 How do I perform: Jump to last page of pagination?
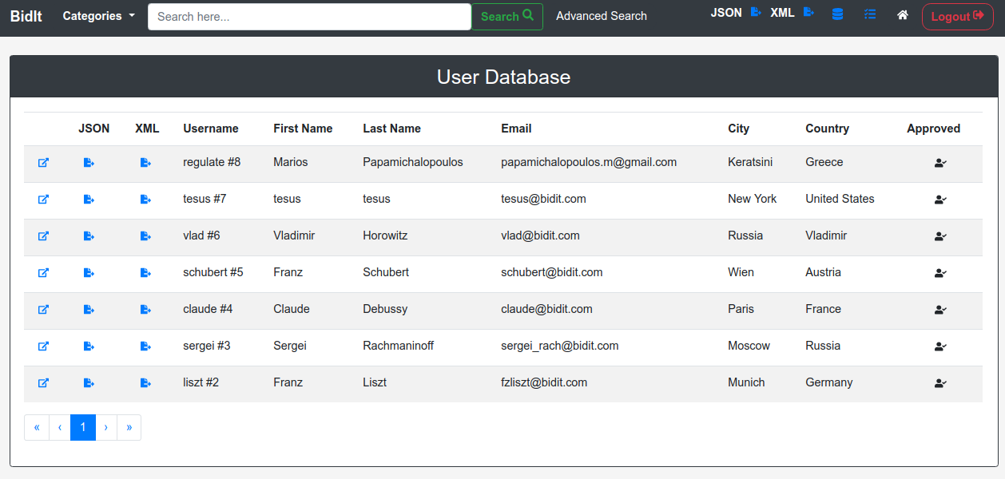pyautogui.click(x=129, y=427)
